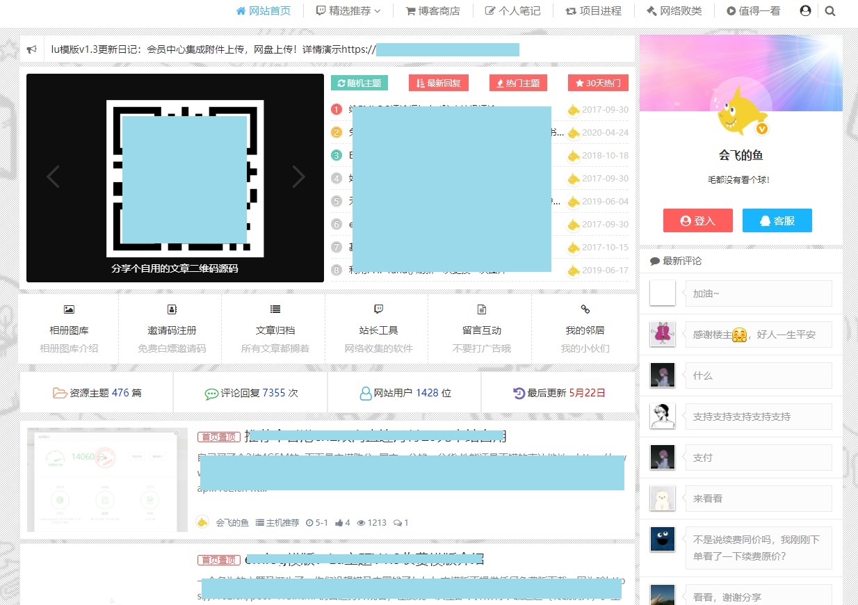The height and width of the screenshot is (605, 858).
Task: Click the 我的邻居 link icon
Action: pos(583,309)
